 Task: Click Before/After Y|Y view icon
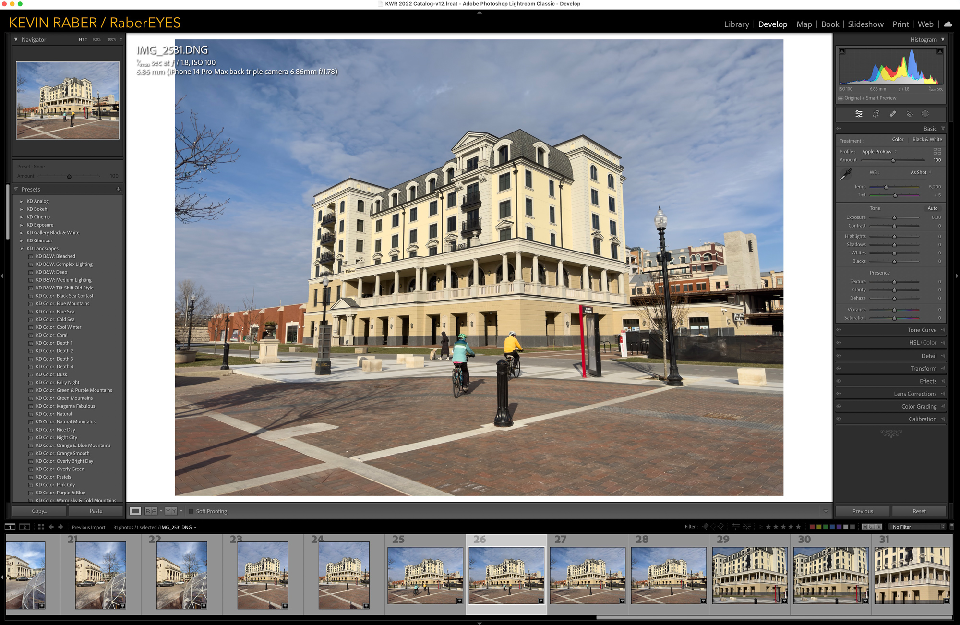click(171, 511)
